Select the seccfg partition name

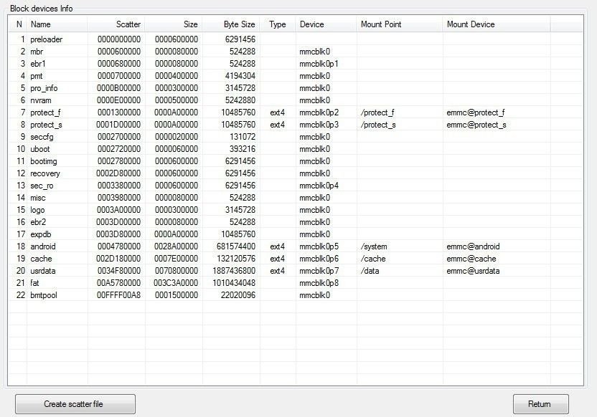[42, 137]
